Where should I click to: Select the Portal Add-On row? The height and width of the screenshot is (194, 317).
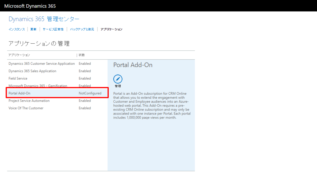(57, 93)
